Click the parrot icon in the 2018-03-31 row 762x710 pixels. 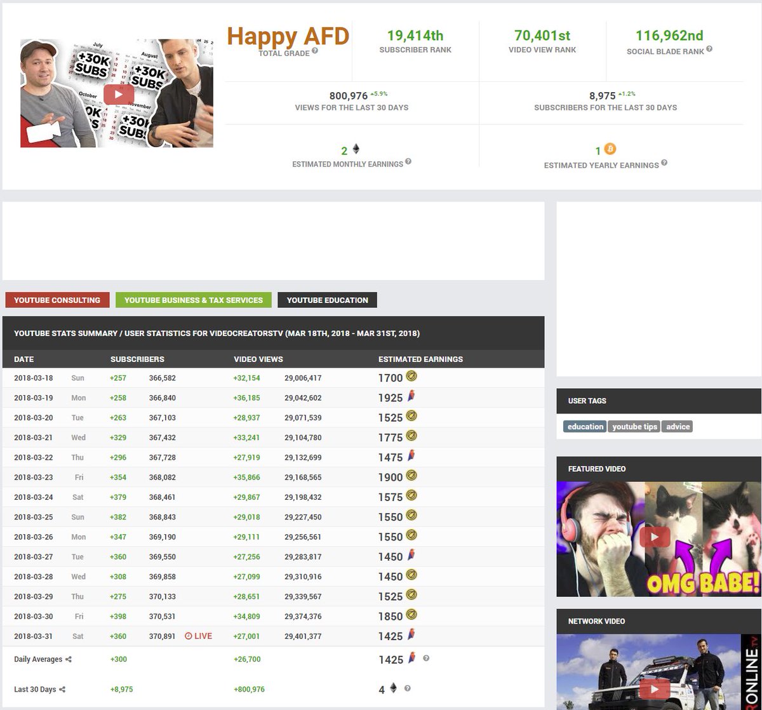411,634
